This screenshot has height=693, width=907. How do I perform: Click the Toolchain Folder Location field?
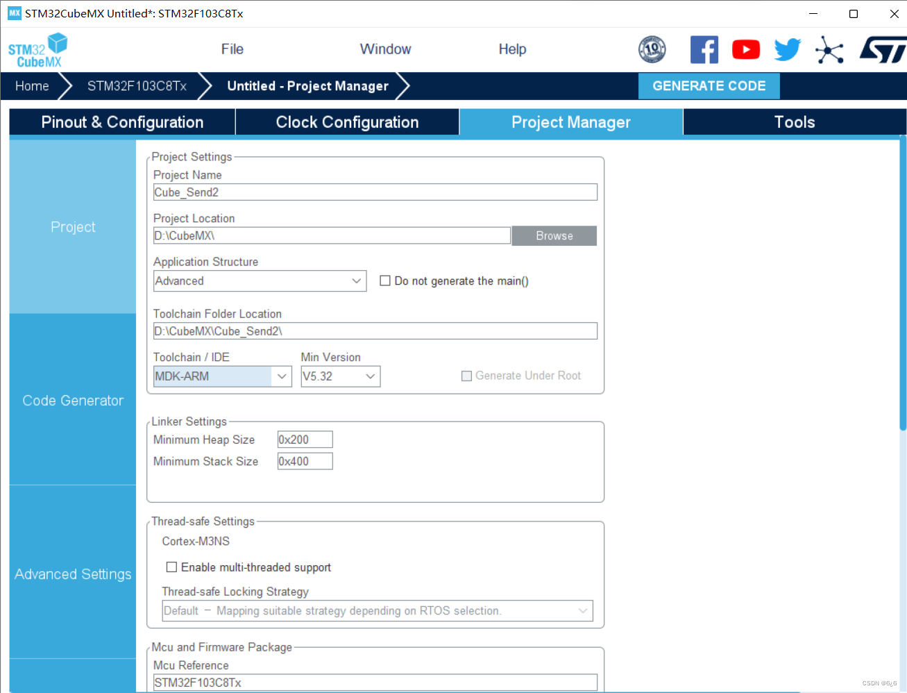tap(375, 331)
